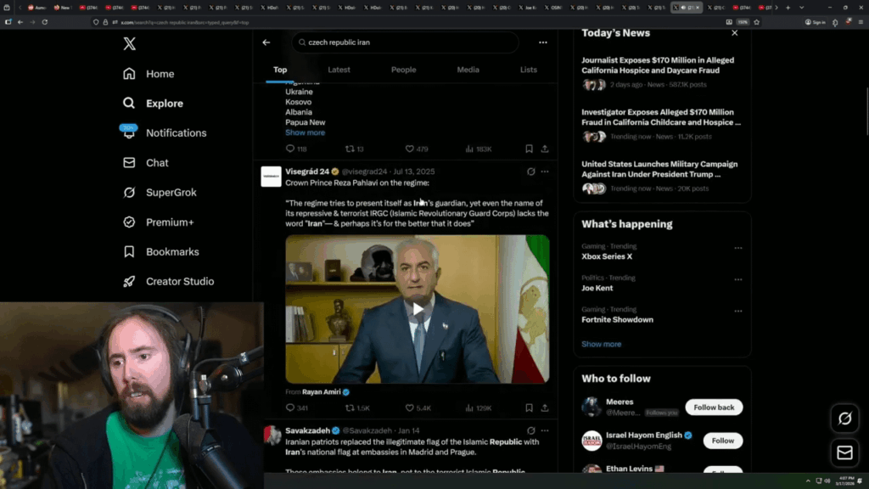Open search options three-dot menu

pyautogui.click(x=542, y=42)
